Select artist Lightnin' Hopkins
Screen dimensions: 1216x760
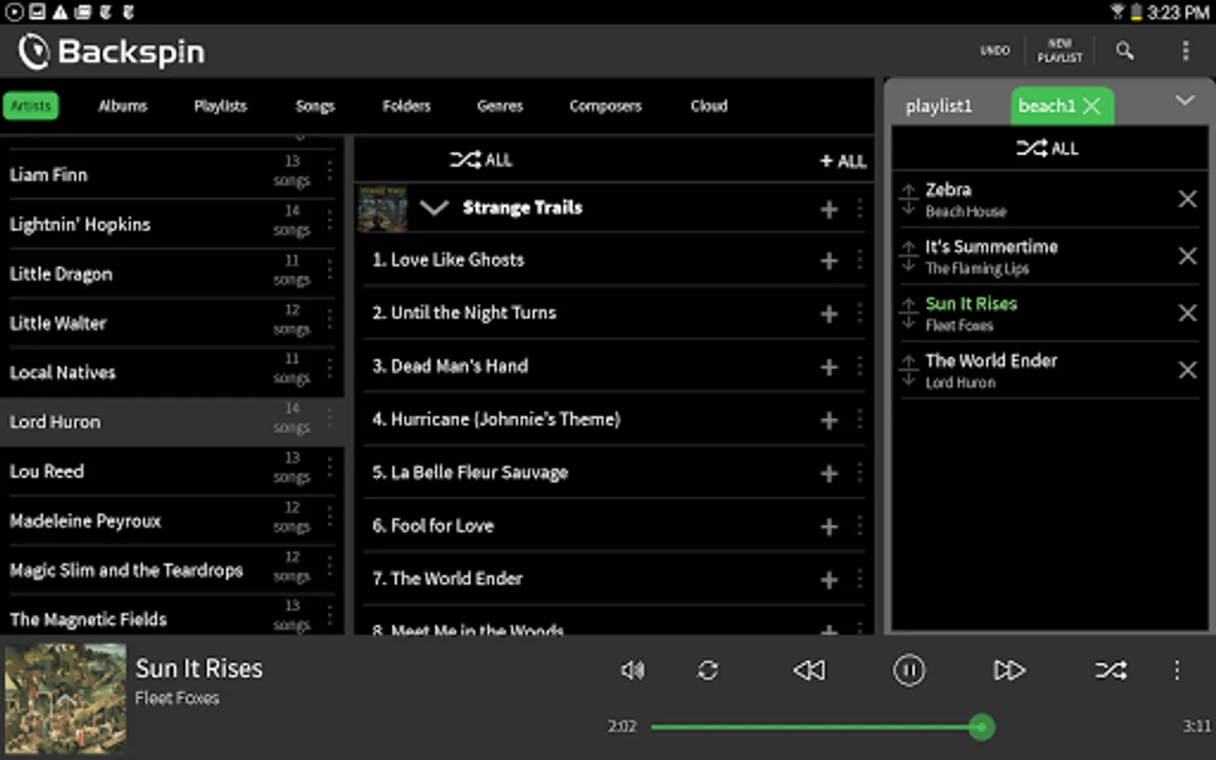click(172, 224)
